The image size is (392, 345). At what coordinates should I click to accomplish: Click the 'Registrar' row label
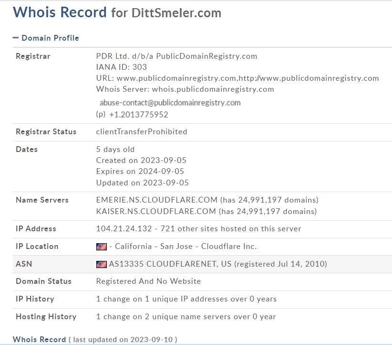point(33,56)
